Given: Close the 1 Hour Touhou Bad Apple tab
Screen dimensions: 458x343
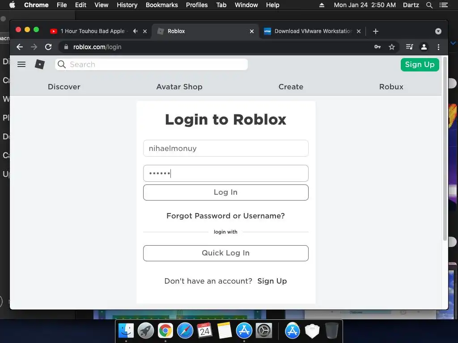Looking at the screenshot, I should (145, 31).
